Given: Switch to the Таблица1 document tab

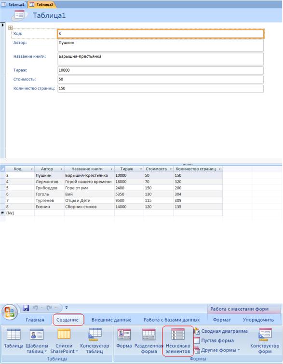Looking at the screenshot, I should [13, 4].
